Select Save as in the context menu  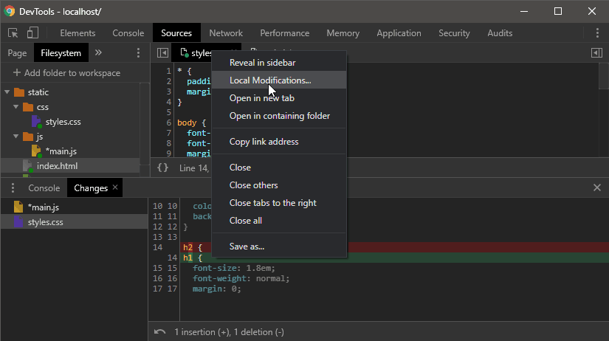(247, 247)
